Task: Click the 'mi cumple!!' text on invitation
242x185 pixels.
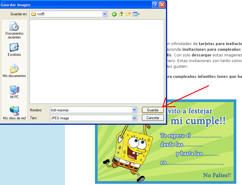Action: [198, 121]
